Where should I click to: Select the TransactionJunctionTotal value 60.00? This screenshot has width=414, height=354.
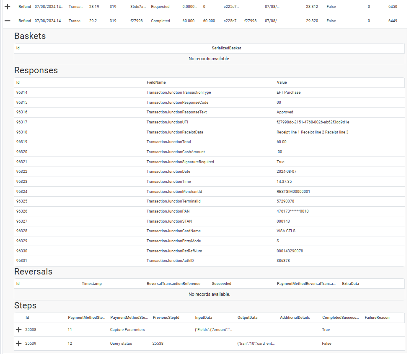pyautogui.click(x=282, y=142)
